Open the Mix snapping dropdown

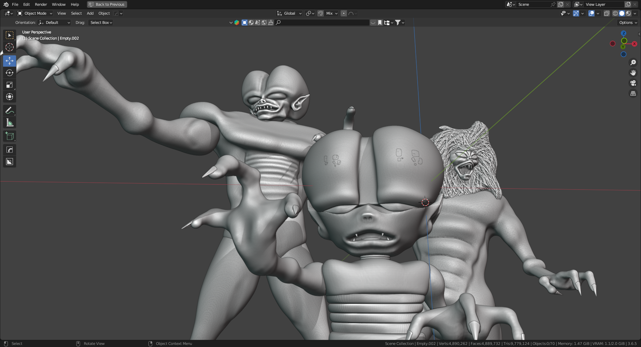[x=332, y=13]
